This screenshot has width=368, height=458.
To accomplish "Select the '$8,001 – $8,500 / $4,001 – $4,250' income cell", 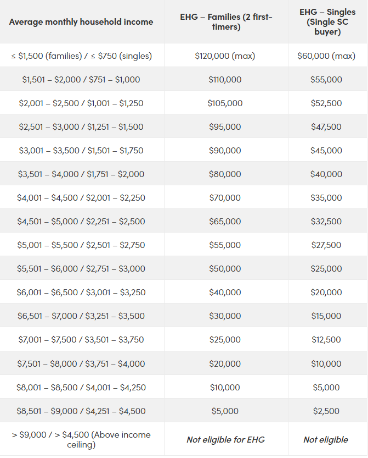I will coord(81,387).
